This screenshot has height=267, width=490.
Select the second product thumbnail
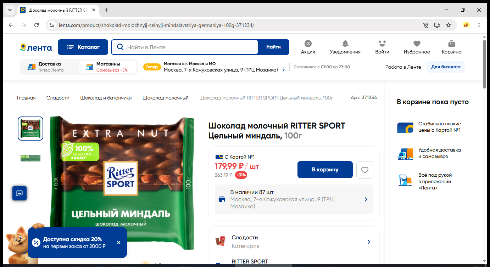coord(30,158)
